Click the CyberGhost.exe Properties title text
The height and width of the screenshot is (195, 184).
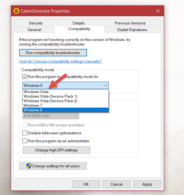(x=45, y=11)
